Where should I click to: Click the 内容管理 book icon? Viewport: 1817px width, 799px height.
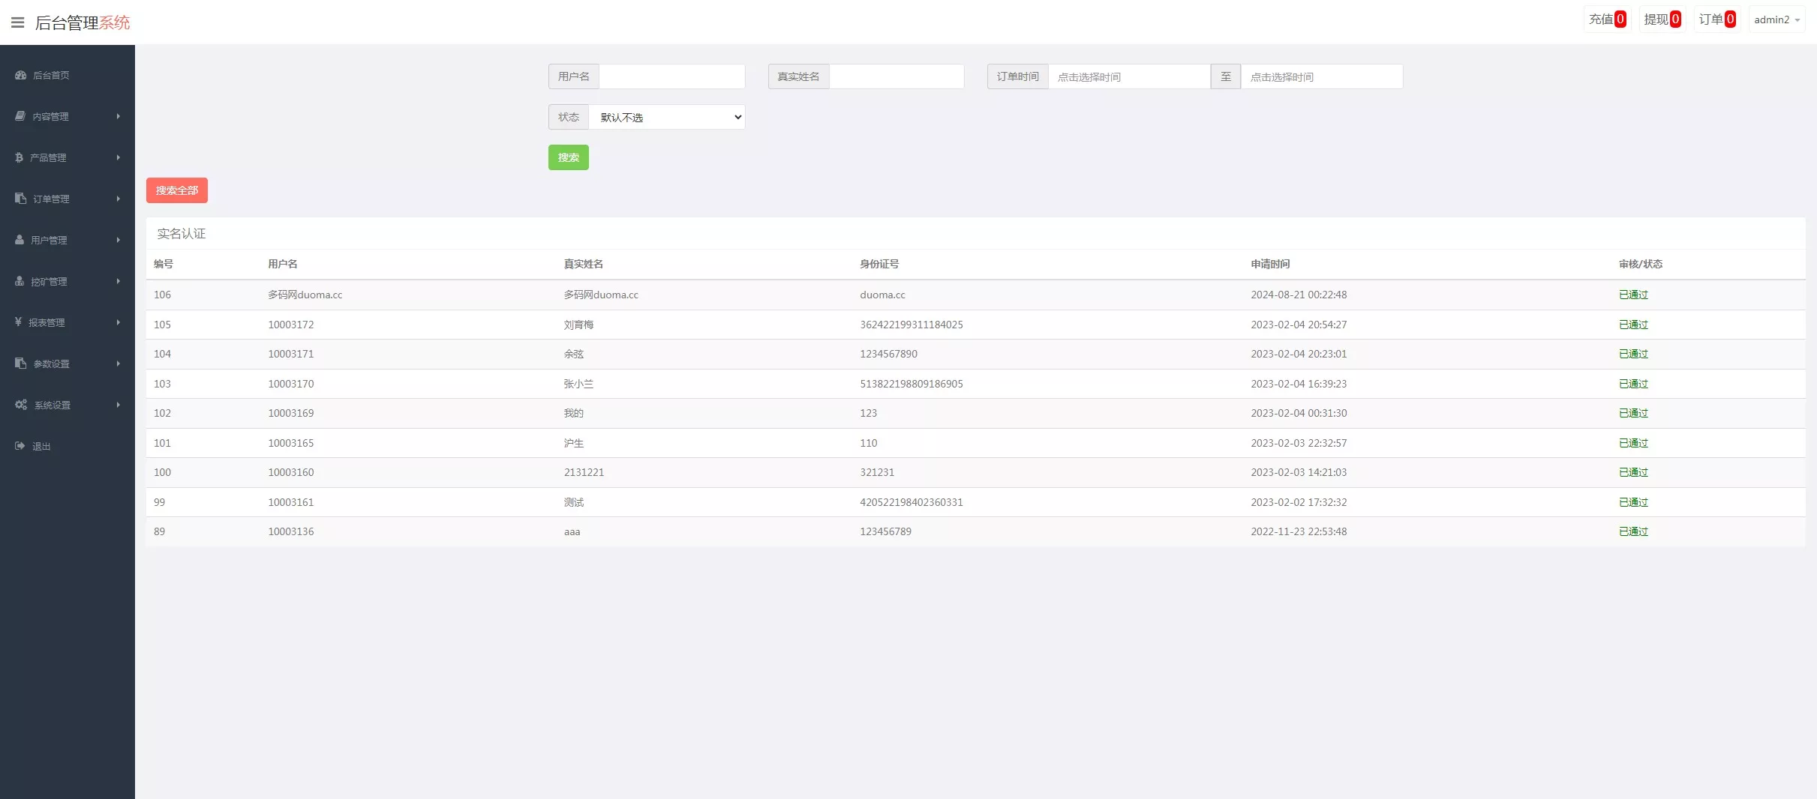[x=20, y=116]
